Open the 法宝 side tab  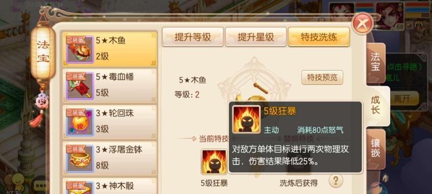pyautogui.click(x=375, y=63)
